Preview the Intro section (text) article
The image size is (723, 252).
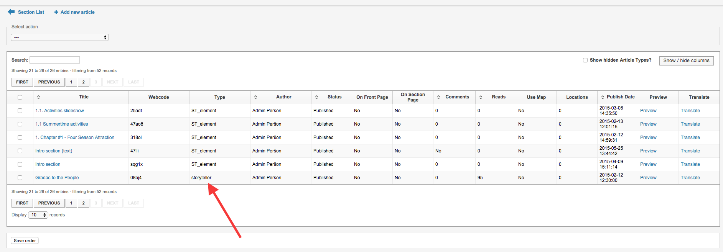648,151
